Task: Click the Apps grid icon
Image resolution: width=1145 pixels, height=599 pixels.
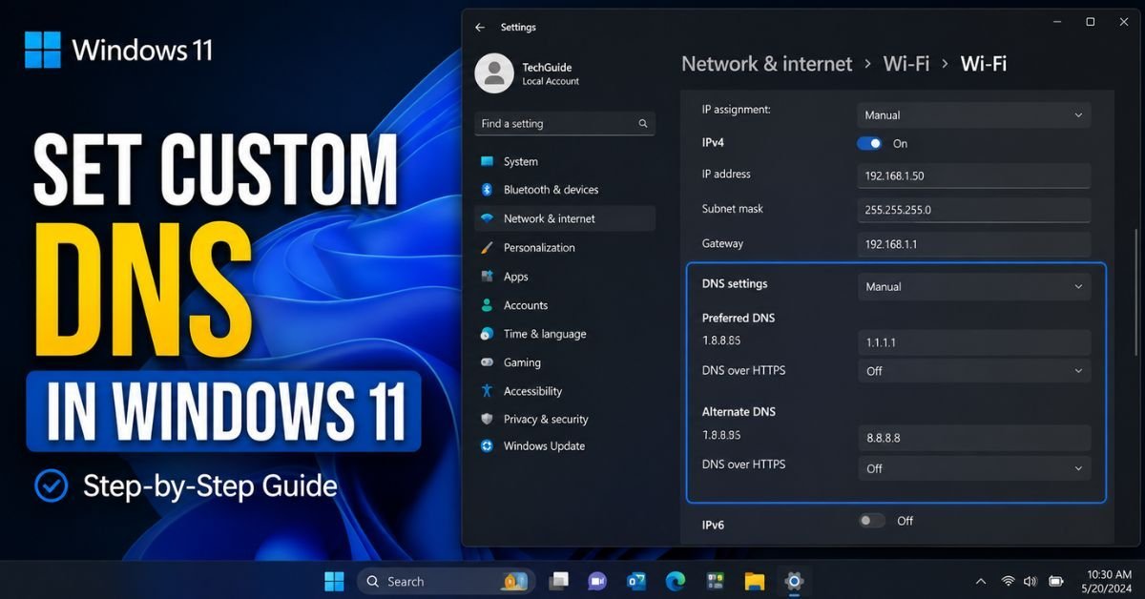Action: tap(488, 277)
